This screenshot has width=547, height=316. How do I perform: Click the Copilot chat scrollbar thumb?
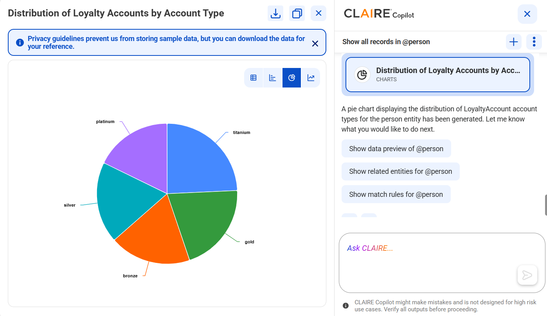click(x=546, y=205)
